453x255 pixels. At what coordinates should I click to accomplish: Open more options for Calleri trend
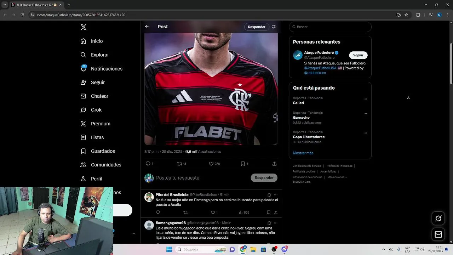365,99
